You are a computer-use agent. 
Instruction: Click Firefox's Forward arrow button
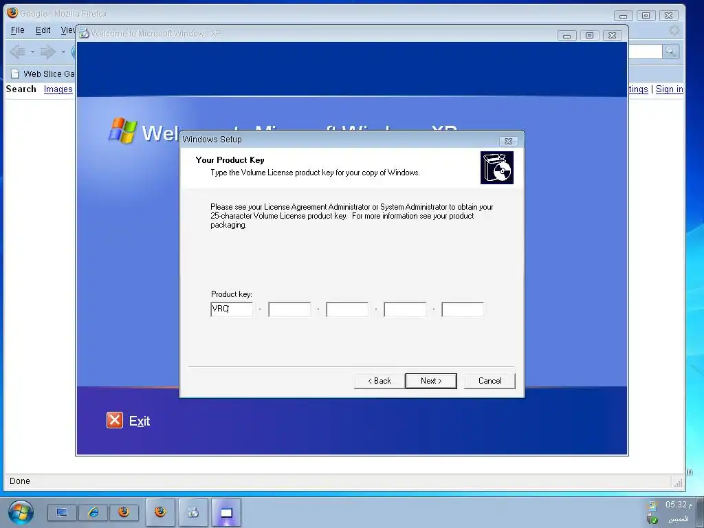[47, 52]
